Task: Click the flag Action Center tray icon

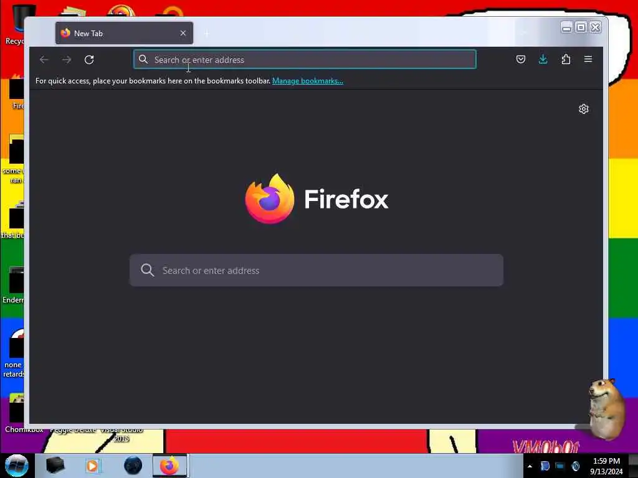Action: (x=545, y=466)
